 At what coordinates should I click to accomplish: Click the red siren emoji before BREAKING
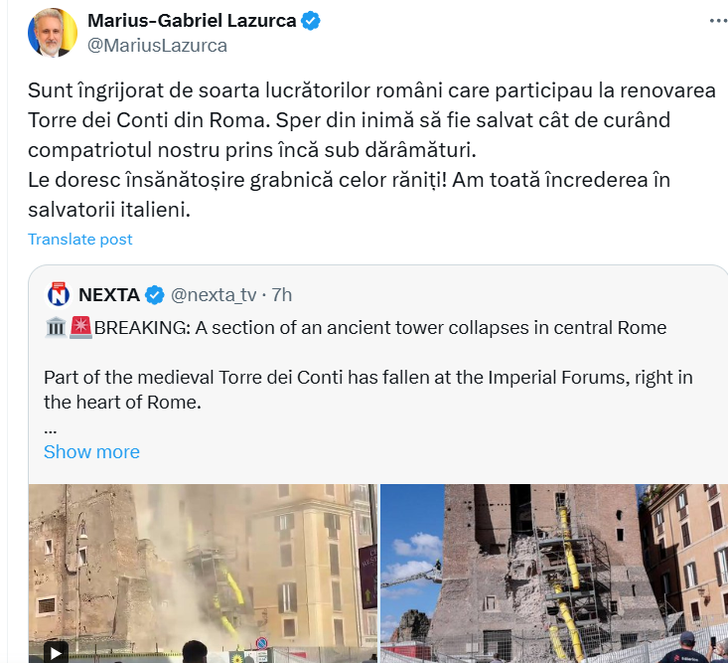click(80, 328)
